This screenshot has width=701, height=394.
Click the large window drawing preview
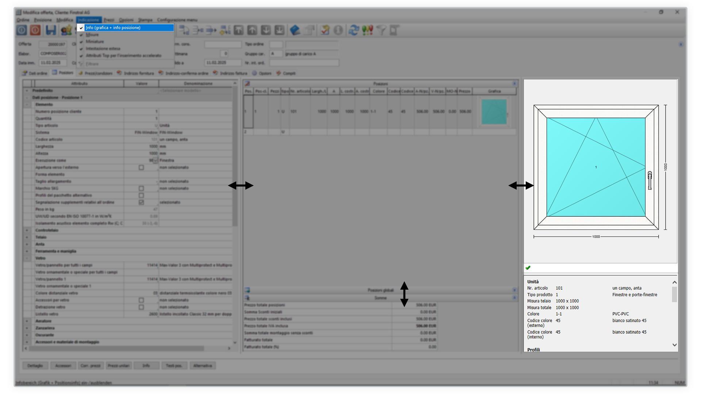596,167
